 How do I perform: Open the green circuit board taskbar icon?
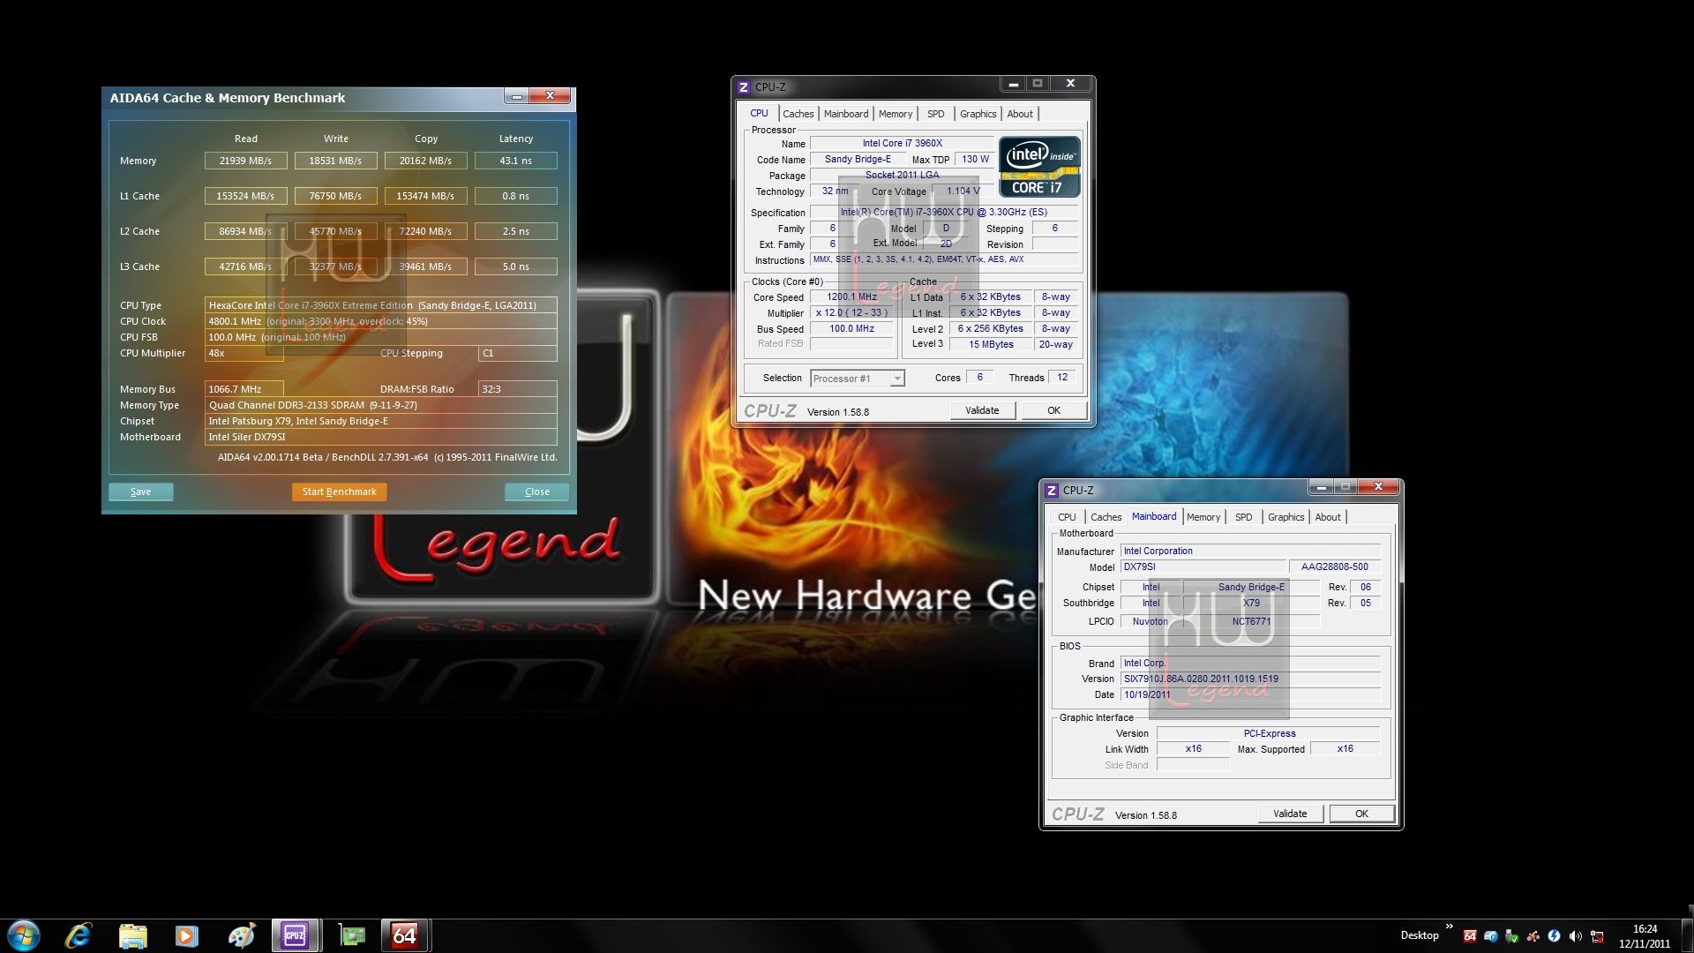point(352,935)
